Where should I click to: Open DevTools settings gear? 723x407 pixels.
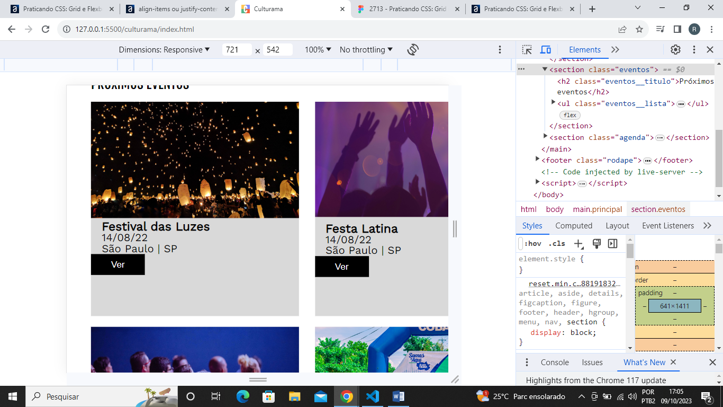coord(675,49)
